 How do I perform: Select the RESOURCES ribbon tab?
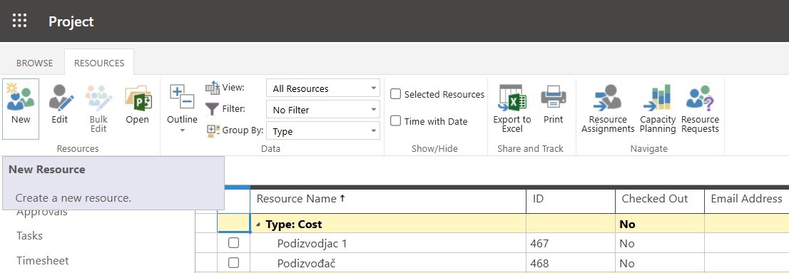coord(99,63)
